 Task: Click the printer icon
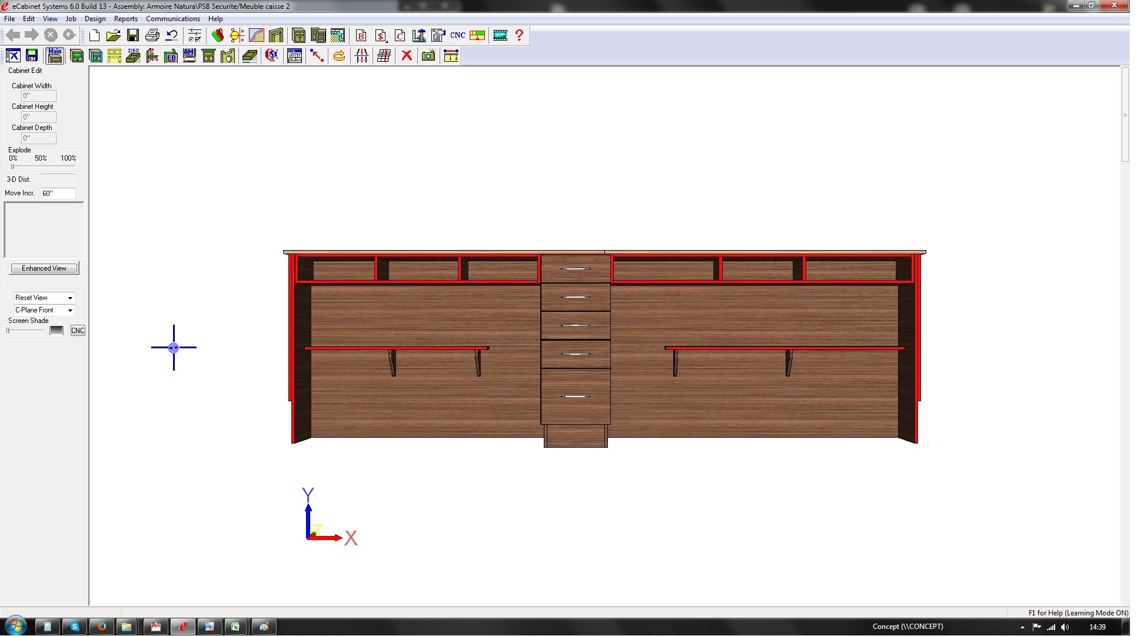[x=153, y=35]
